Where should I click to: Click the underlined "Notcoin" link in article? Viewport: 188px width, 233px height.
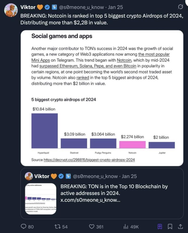click(x=124, y=60)
